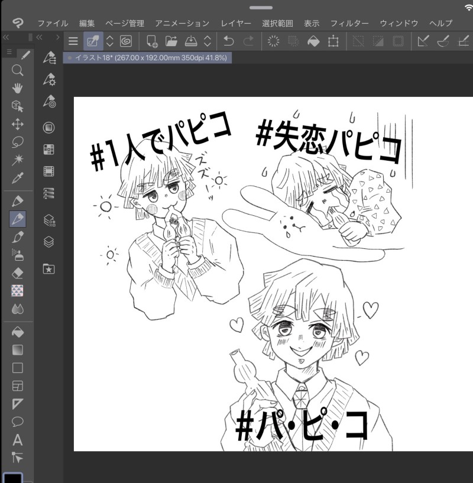Open the tool palette menu
The image size is (473, 483).
(x=9, y=52)
